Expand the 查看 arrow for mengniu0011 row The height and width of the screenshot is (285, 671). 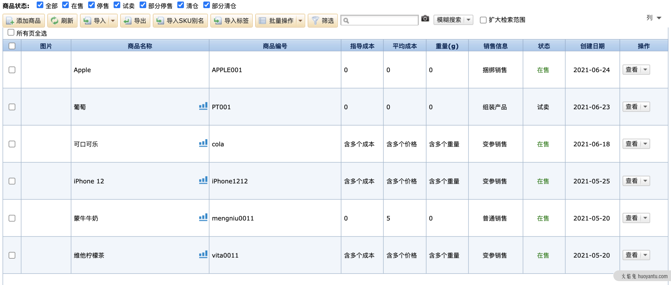(645, 218)
